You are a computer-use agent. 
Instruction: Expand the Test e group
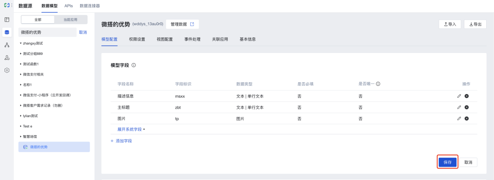click(21, 126)
